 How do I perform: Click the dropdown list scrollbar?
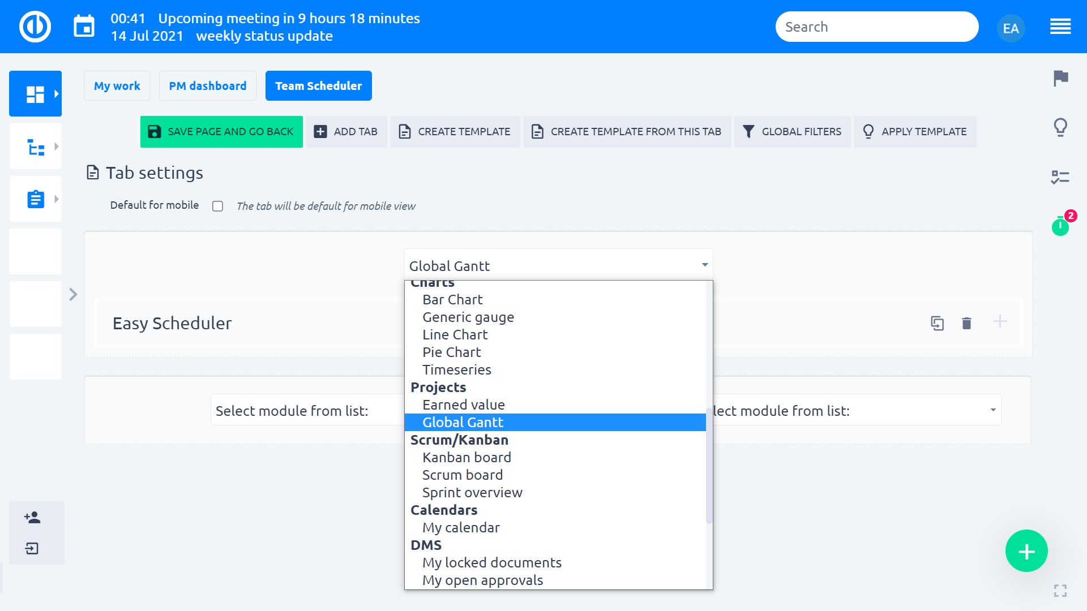coord(708,465)
